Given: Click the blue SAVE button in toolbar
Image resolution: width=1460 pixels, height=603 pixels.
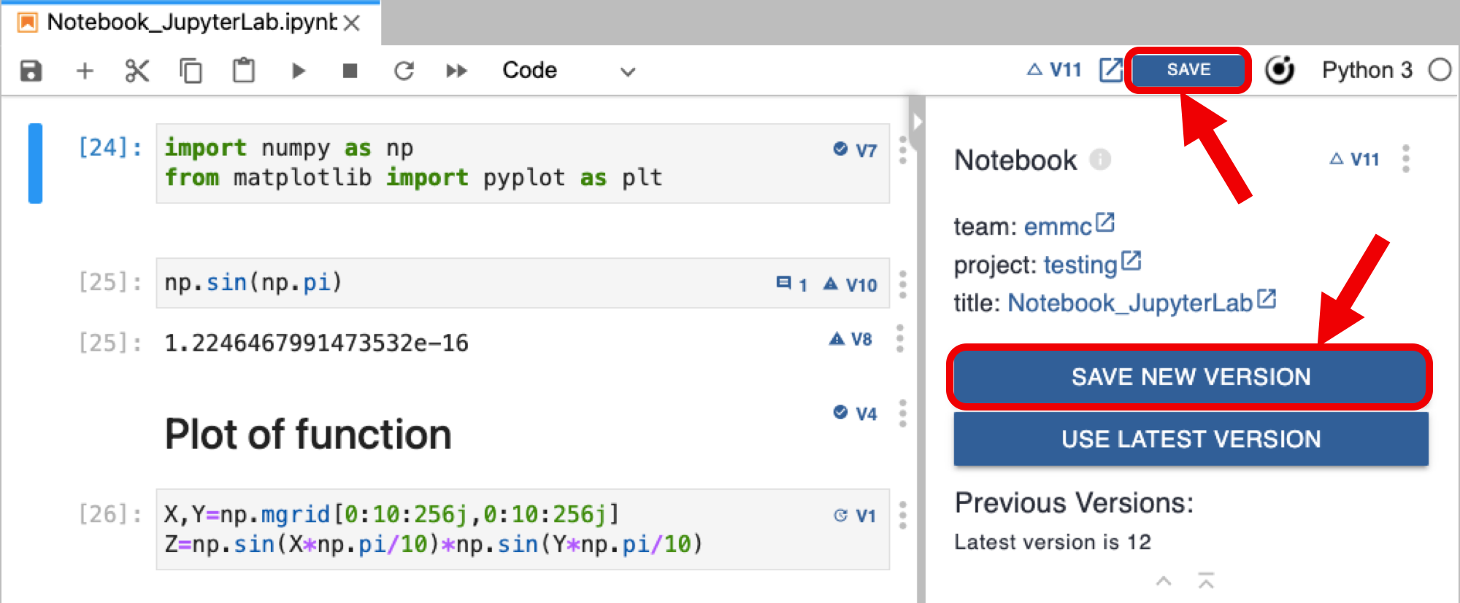Looking at the screenshot, I should (x=1188, y=70).
